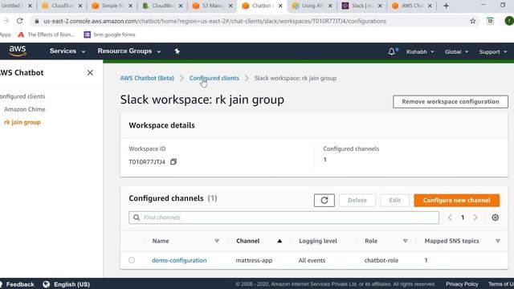This screenshot has width=514, height=289.
Task: Click the site padlock icon in address bar
Action: point(37,21)
